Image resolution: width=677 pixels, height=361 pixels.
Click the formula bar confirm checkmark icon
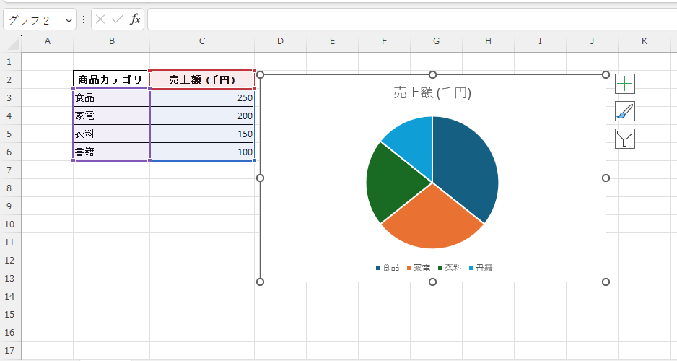118,19
